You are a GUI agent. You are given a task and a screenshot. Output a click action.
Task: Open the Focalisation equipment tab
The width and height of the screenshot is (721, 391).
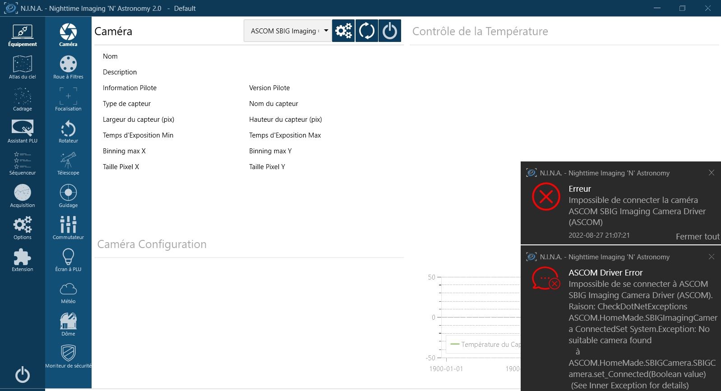click(68, 99)
